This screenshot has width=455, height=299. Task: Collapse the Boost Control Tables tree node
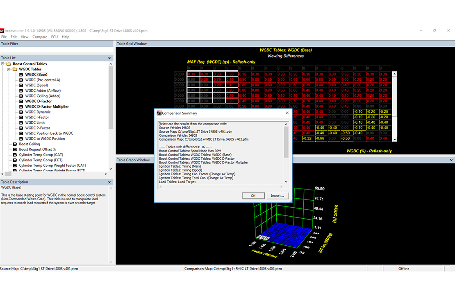click(3, 64)
